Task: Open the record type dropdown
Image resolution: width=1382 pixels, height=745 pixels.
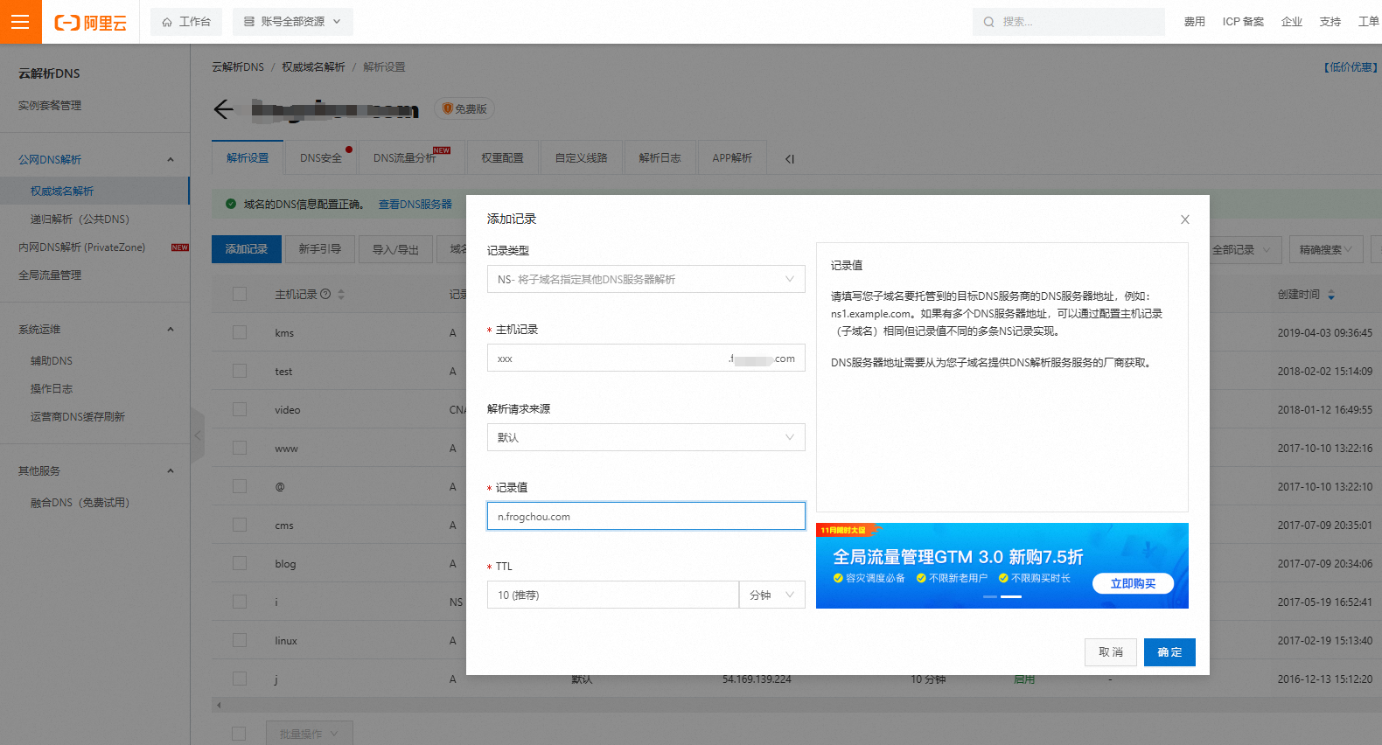Action: click(646, 280)
